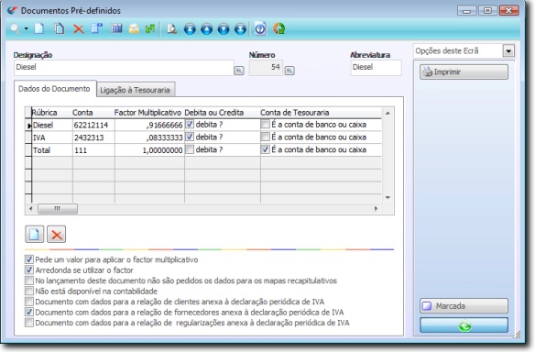
Task: Open Opções deste Ecrã dropdown
Action: (x=508, y=51)
